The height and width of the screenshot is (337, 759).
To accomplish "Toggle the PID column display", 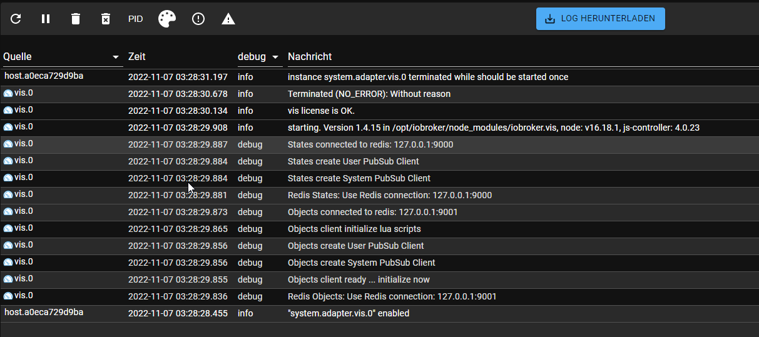I will coord(136,19).
